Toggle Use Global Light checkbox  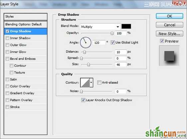(112, 42)
